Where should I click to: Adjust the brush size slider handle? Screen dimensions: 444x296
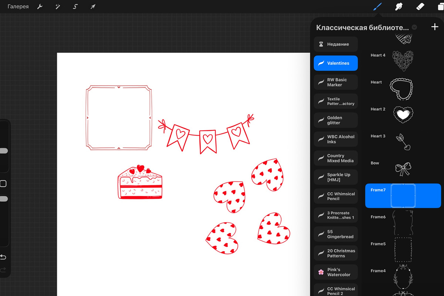click(3, 151)
